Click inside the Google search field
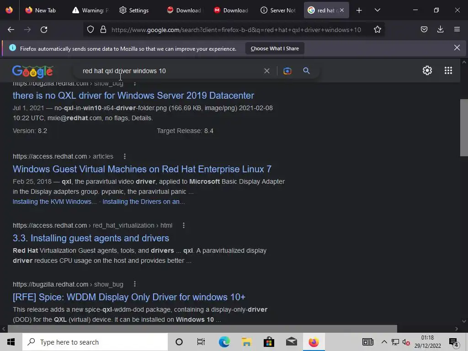468x351 pixels. tap(170, 71)
